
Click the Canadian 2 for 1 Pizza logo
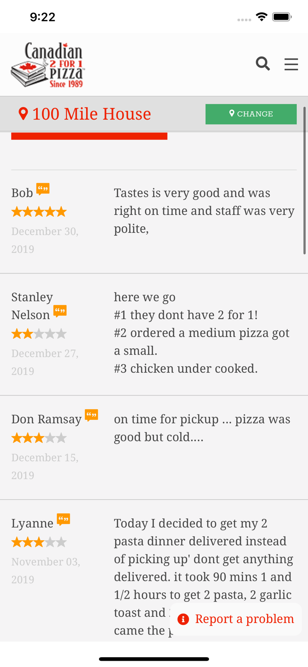tap(47, 64)
